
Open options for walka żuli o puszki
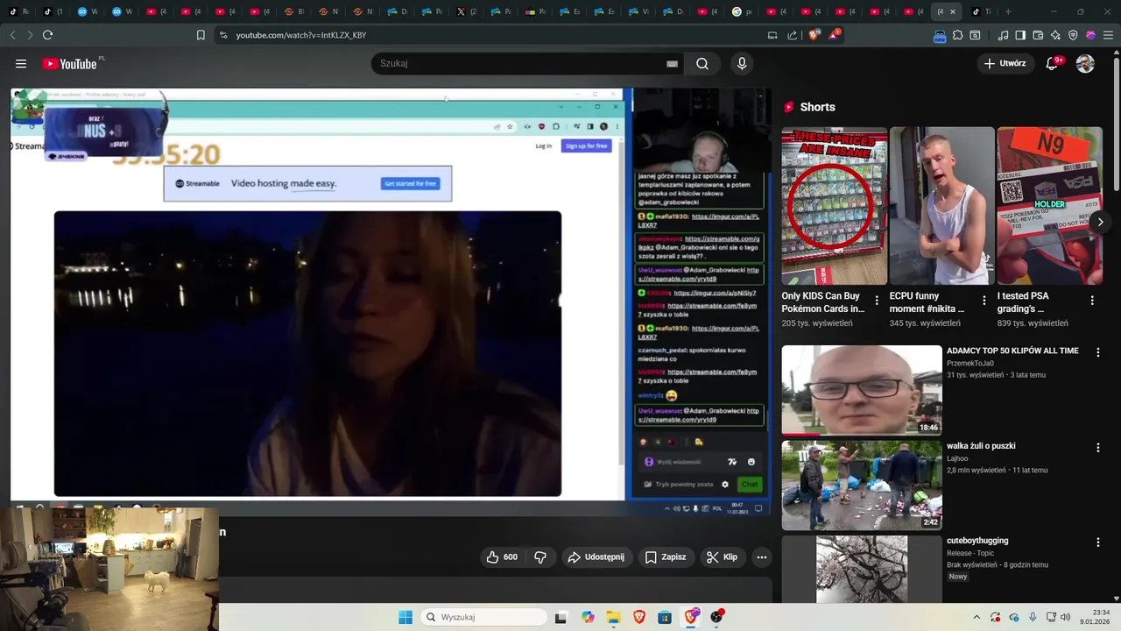[x=1097, y=448]
